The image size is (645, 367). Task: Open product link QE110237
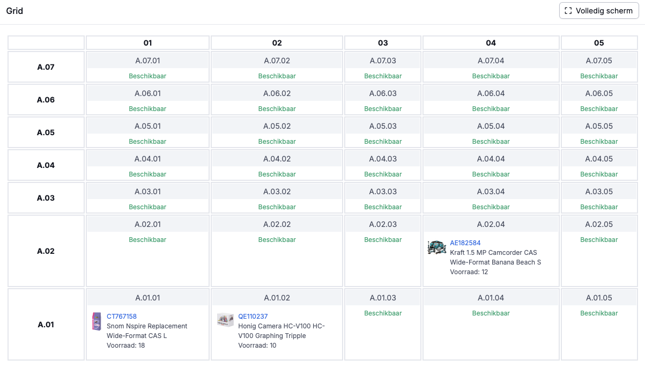(x=253, y=317)
